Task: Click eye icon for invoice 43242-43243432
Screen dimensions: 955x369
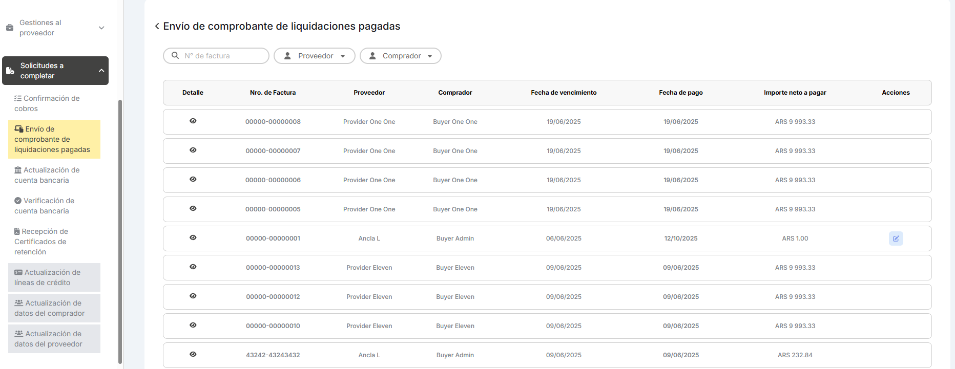Action: 193,355
